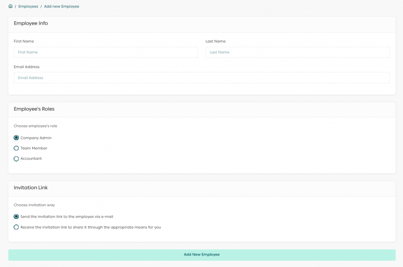The width and height of the screenshot is (403, 267).
Task: Pick the Accountant role radio button
Action: tap(16, 159)
